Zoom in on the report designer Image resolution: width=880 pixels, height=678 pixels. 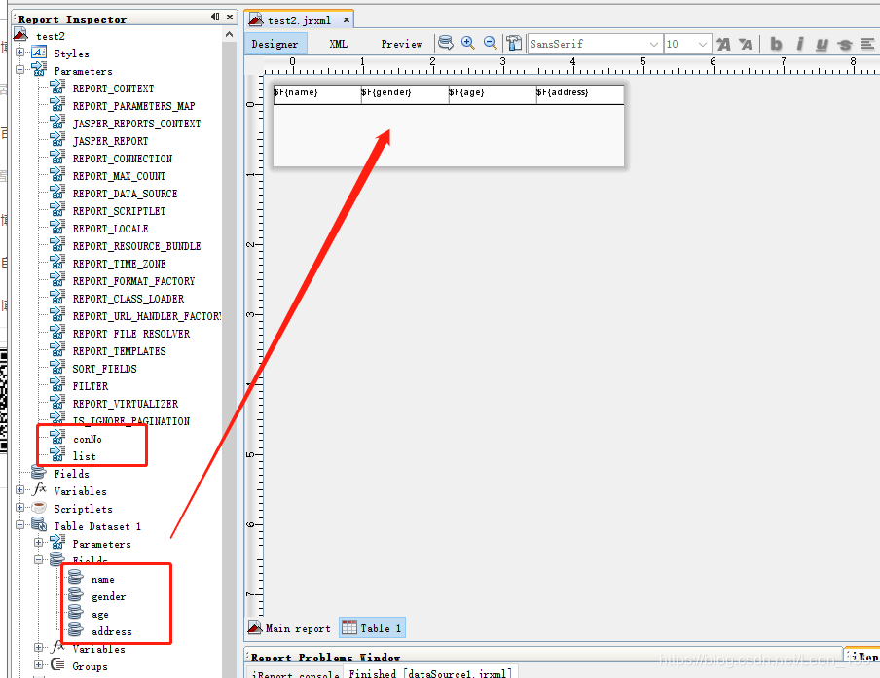(468, 43)
